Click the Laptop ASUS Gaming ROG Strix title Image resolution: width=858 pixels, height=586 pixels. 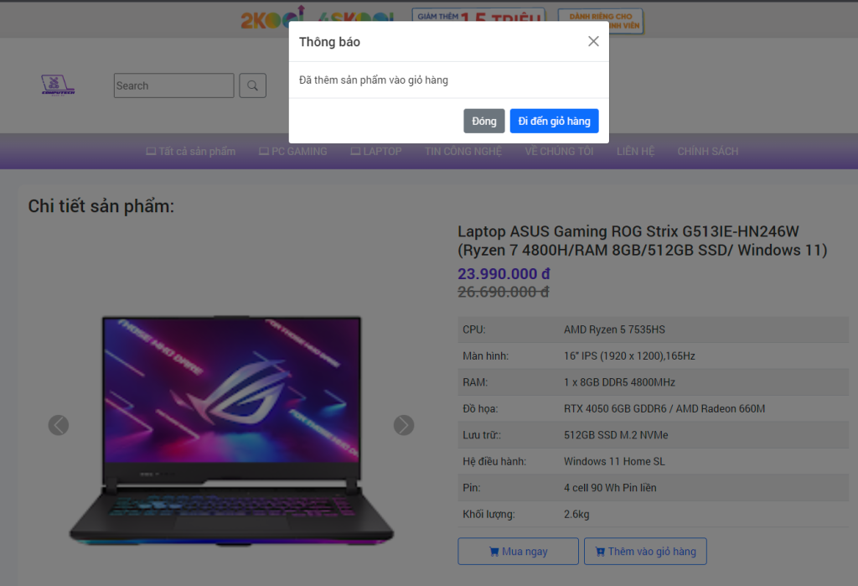643,241
